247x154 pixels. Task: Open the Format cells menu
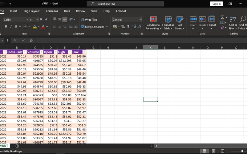pos(211,23)
